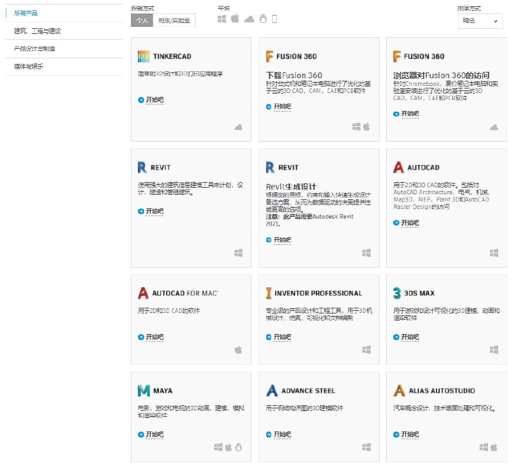
Task: Click the Revit生成设计 heading
Action: pos(291,187)
